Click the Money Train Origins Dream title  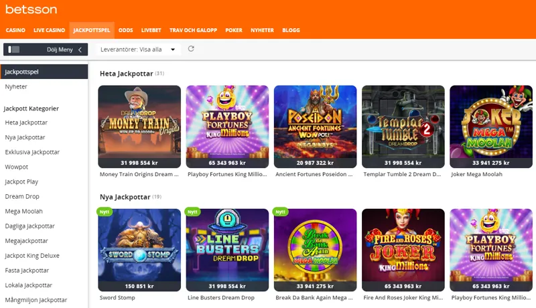click(139, 174)
